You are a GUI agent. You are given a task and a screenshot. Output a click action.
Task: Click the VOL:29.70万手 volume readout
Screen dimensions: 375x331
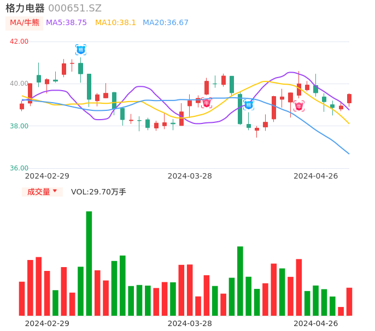(98, 192)
